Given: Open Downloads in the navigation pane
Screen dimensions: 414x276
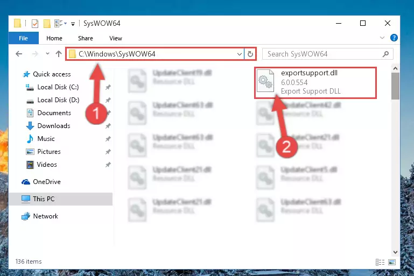Looking at the screenshot, I should [x=54, y=126].
